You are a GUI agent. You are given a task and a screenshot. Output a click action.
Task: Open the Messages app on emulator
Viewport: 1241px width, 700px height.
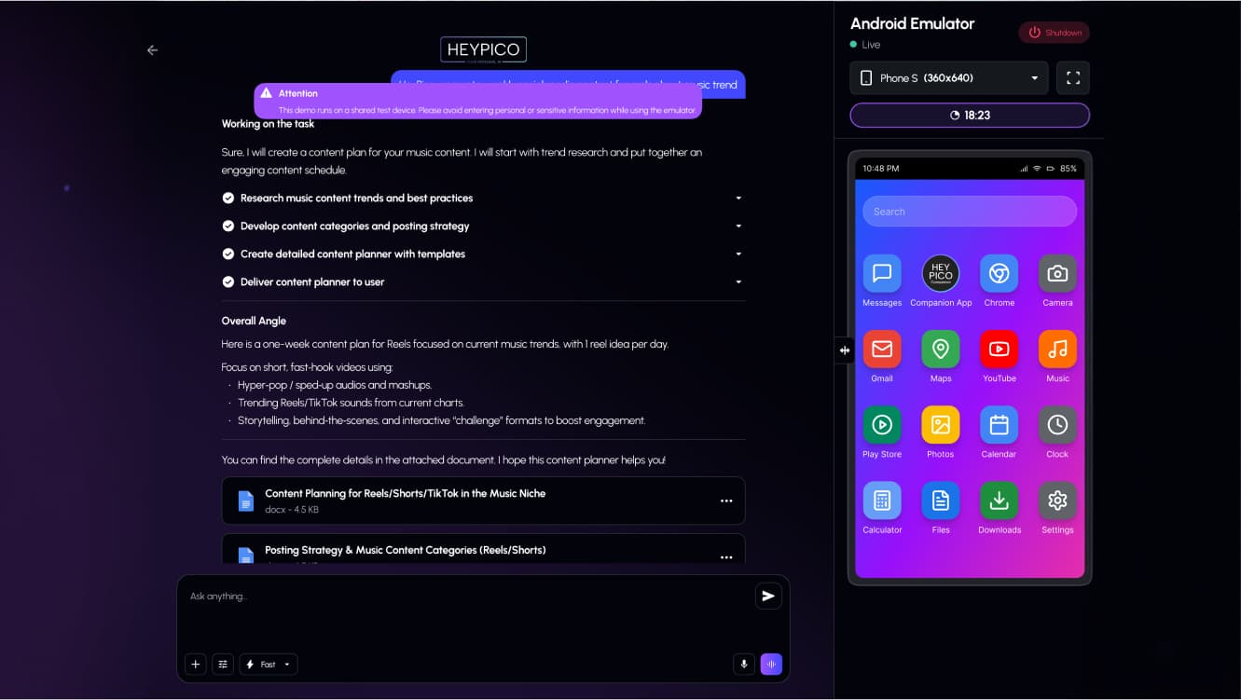[882, 274]
